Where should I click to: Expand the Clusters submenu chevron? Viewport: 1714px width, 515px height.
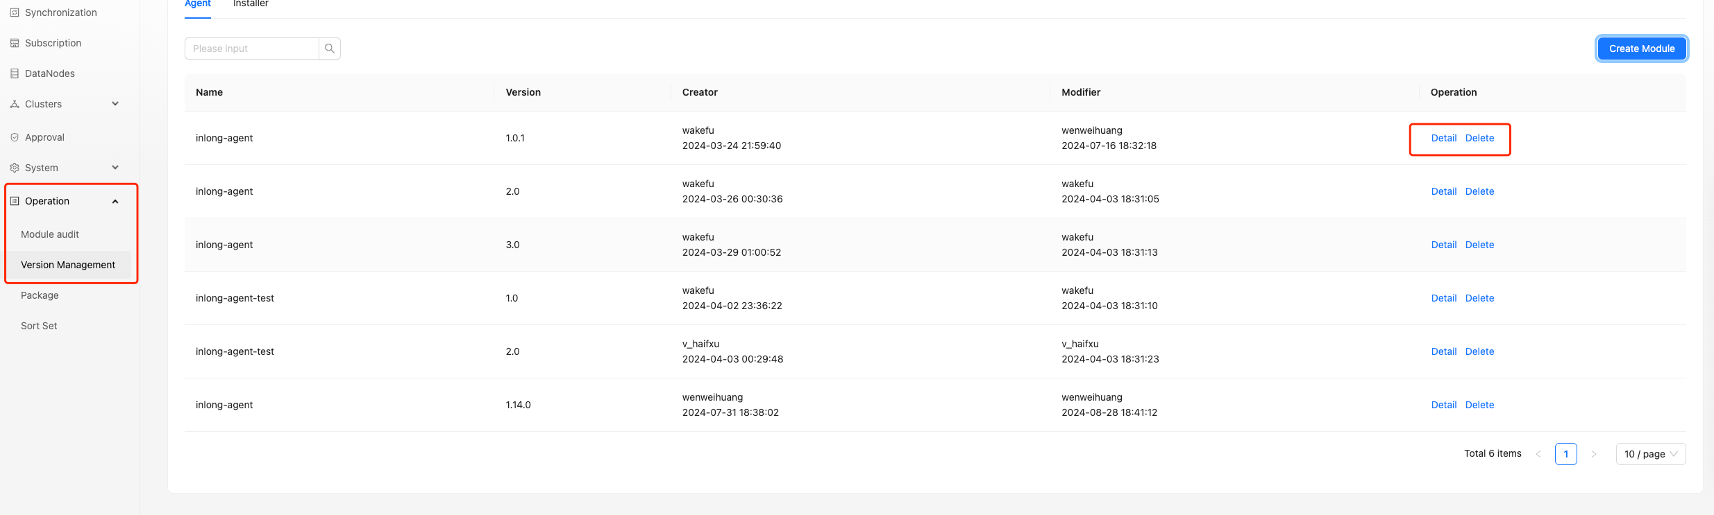tap(115, 104)
